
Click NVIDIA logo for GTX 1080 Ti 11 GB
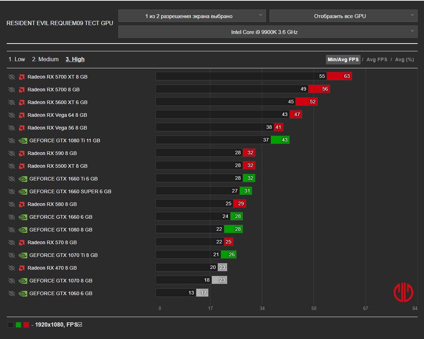click(23, 141)
